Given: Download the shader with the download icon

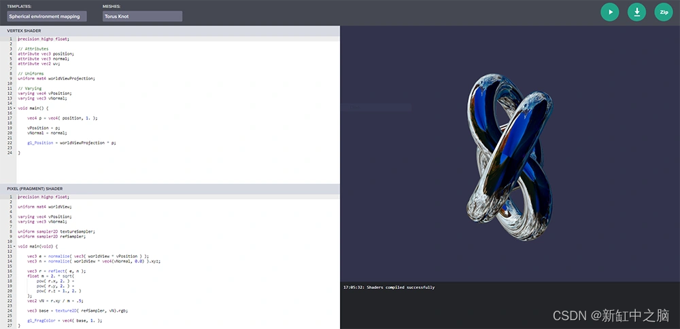Looking at the screenshot, I should 636,12.
